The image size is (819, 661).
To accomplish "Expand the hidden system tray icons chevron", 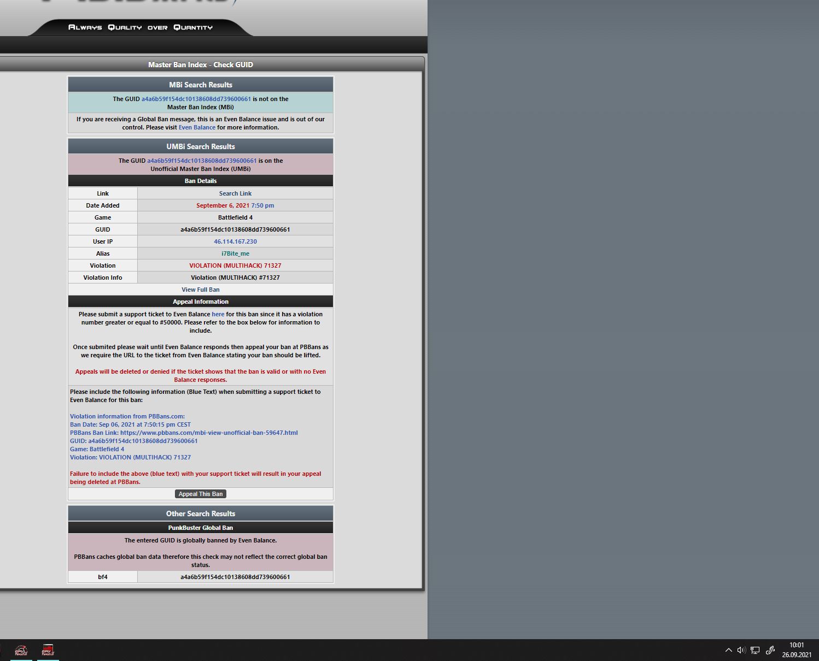I will coord(728,650).
